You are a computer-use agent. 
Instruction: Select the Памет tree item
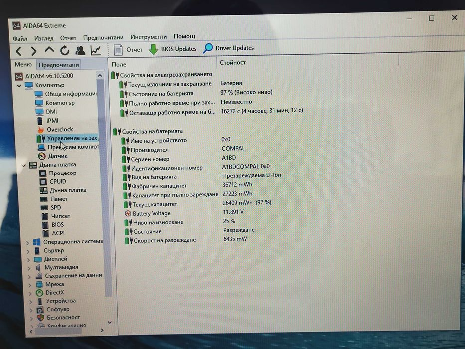click(x=54, y=199)
